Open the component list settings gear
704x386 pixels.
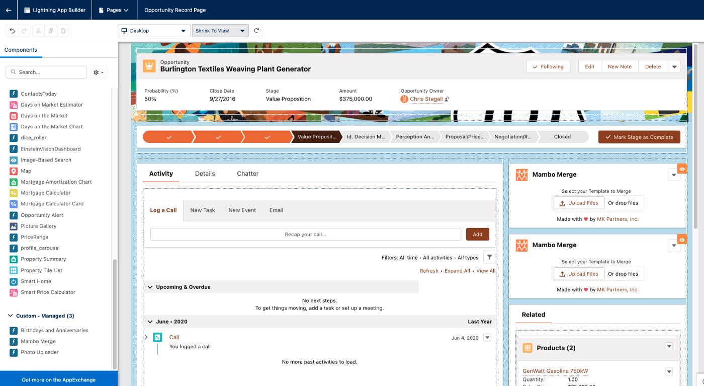98,72
